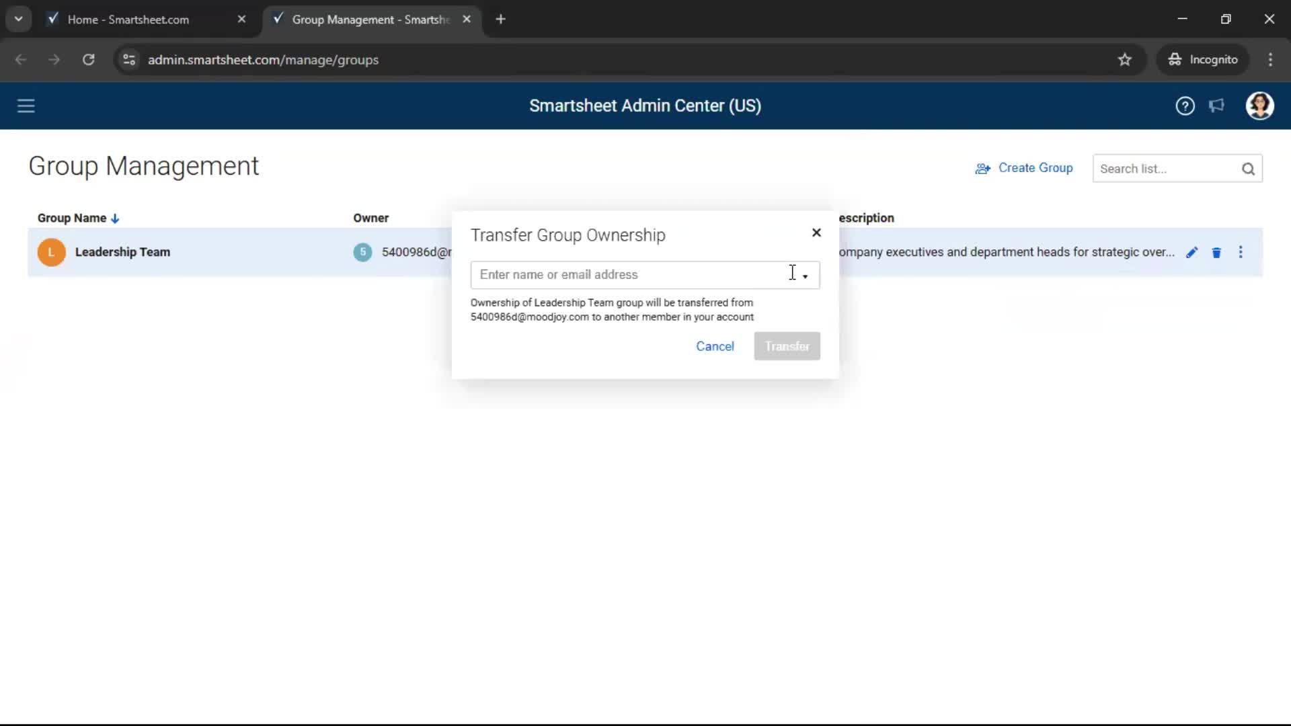Bookmark the page with the star icon
Screen dimensions: 1291x726
click(x=1125, y=60)
